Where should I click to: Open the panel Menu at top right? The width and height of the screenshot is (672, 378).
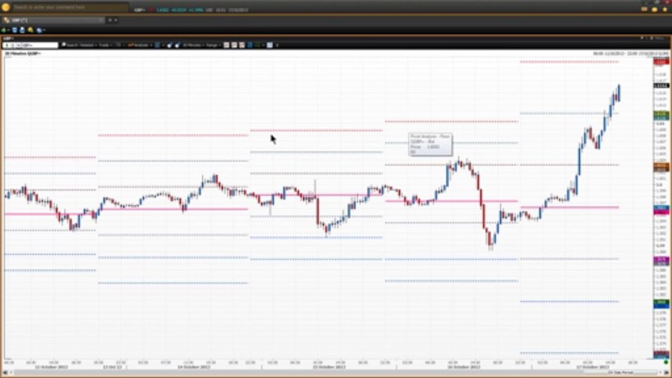tap(659, 38)
